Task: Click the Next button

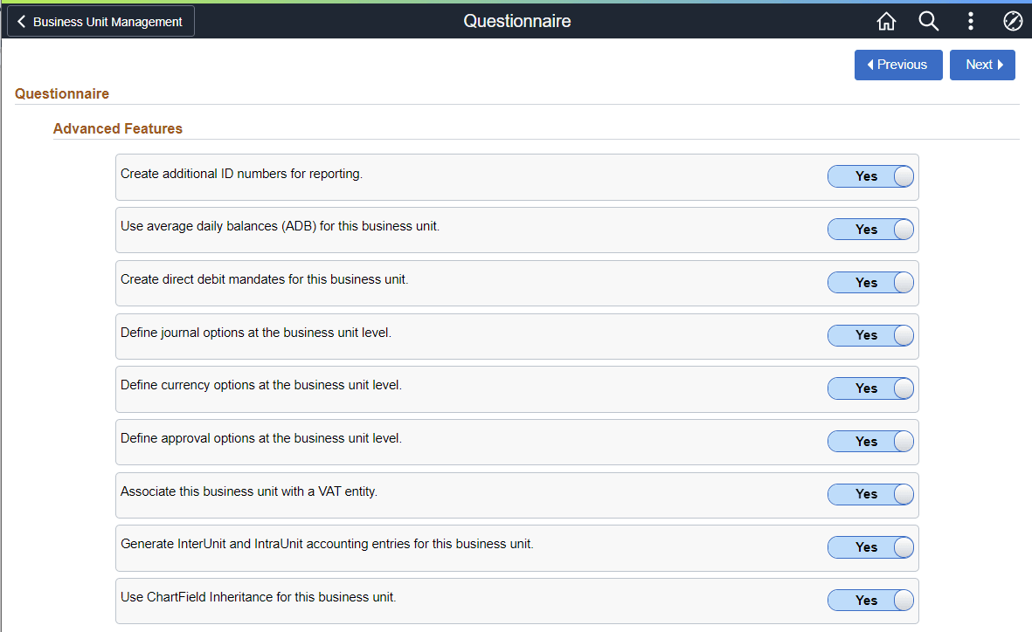Action: [982, 65]
